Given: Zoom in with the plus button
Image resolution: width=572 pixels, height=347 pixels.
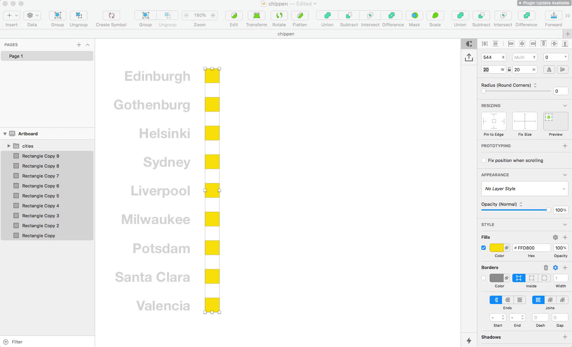Looking at the screenshot, I should tap(213, 16).
